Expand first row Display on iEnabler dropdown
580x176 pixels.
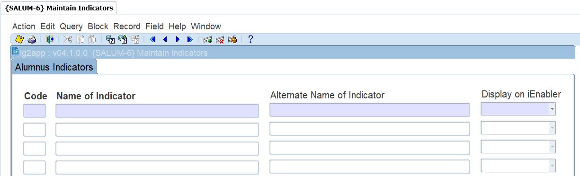[552, 109]
